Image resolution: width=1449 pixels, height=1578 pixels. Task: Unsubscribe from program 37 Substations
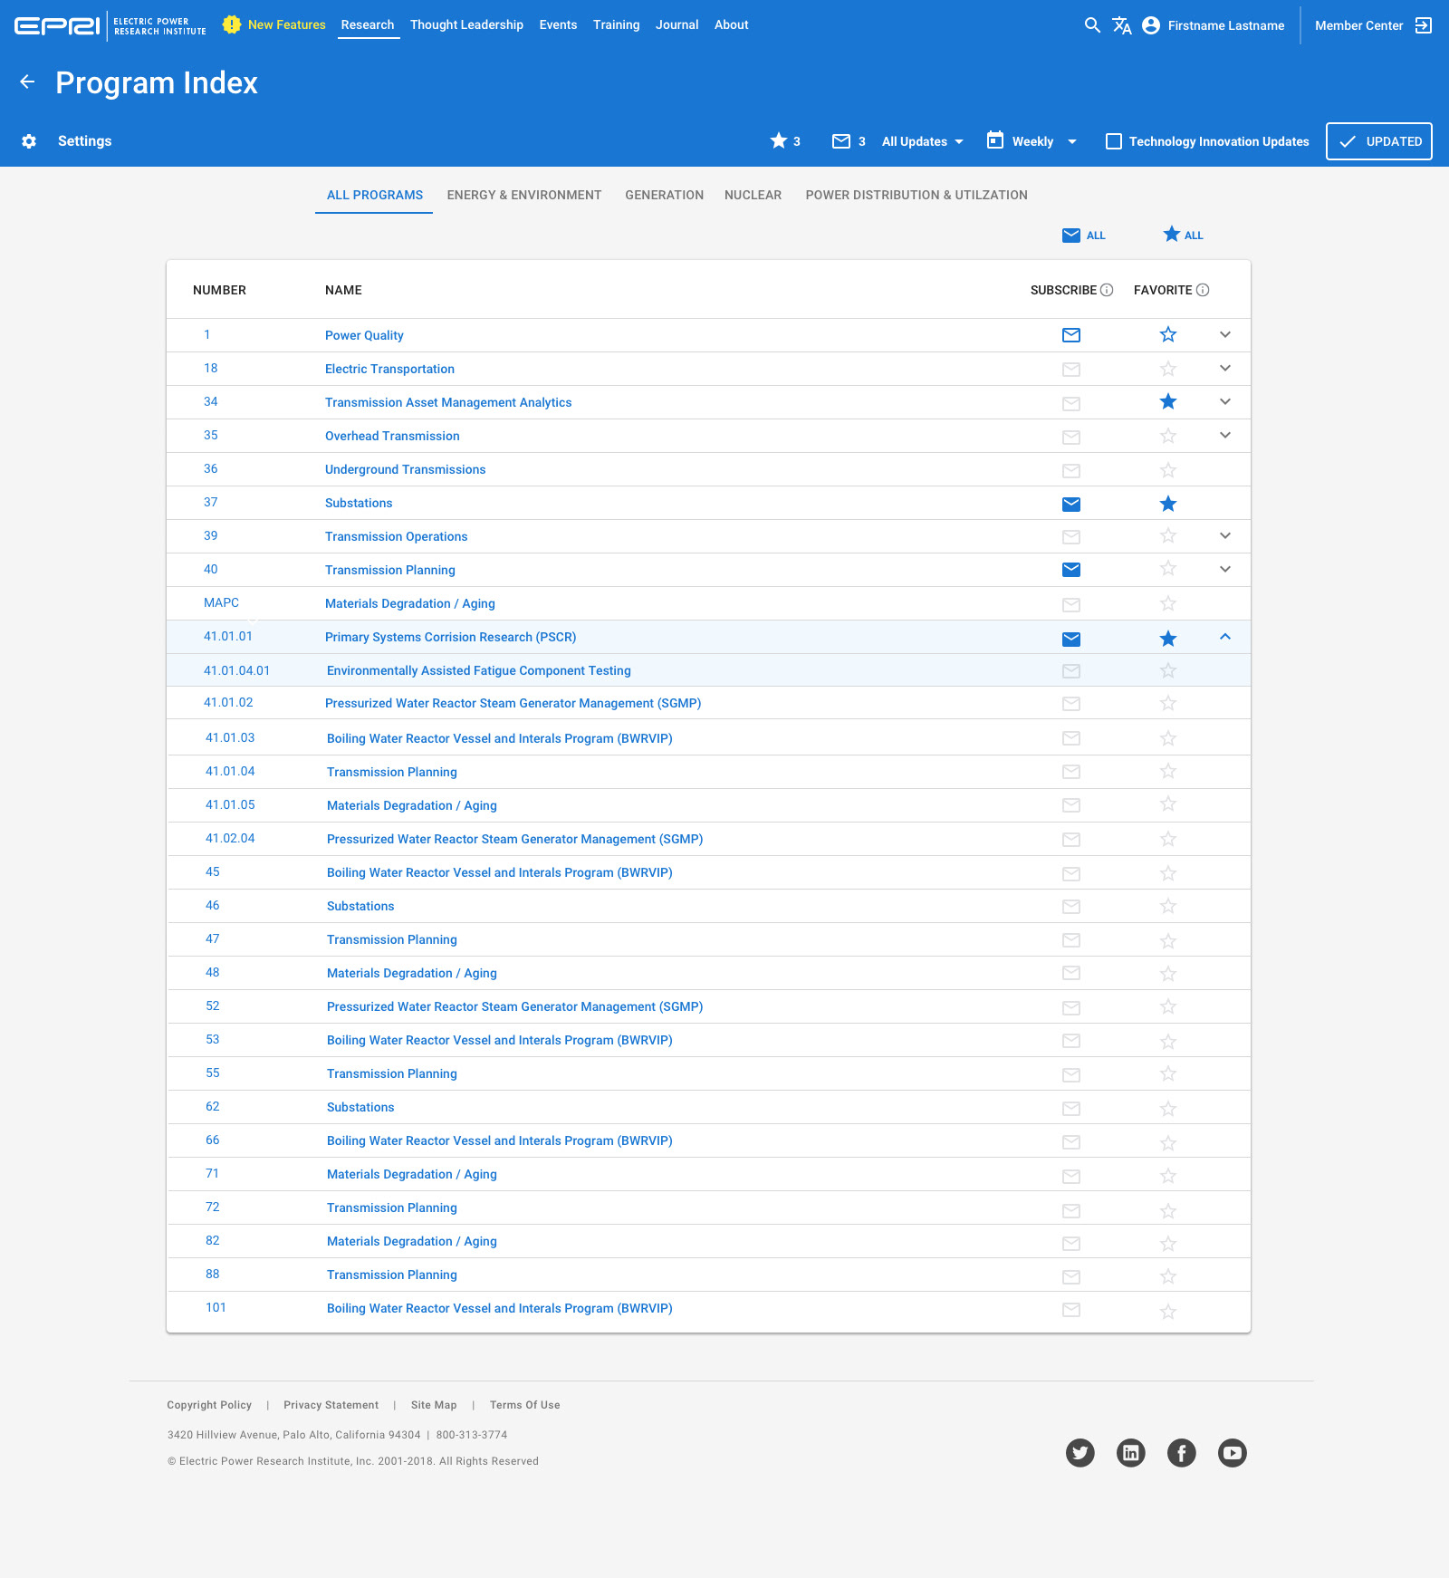(x=1071, y=504)
